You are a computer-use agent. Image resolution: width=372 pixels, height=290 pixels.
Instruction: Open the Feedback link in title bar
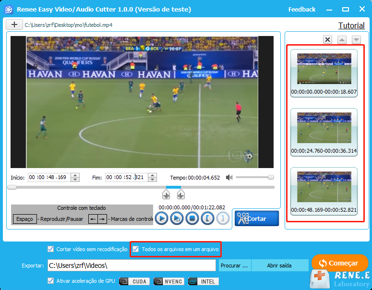[302, 10]
